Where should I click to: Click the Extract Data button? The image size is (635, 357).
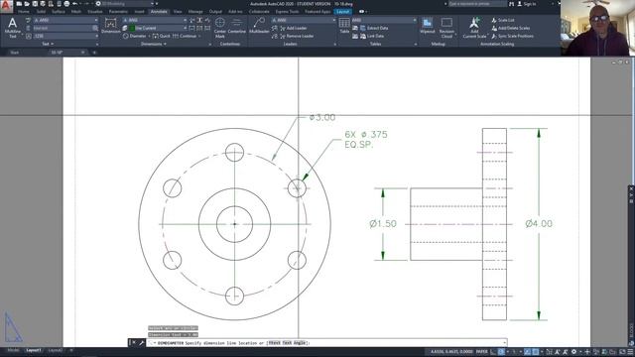coord(374,28)
